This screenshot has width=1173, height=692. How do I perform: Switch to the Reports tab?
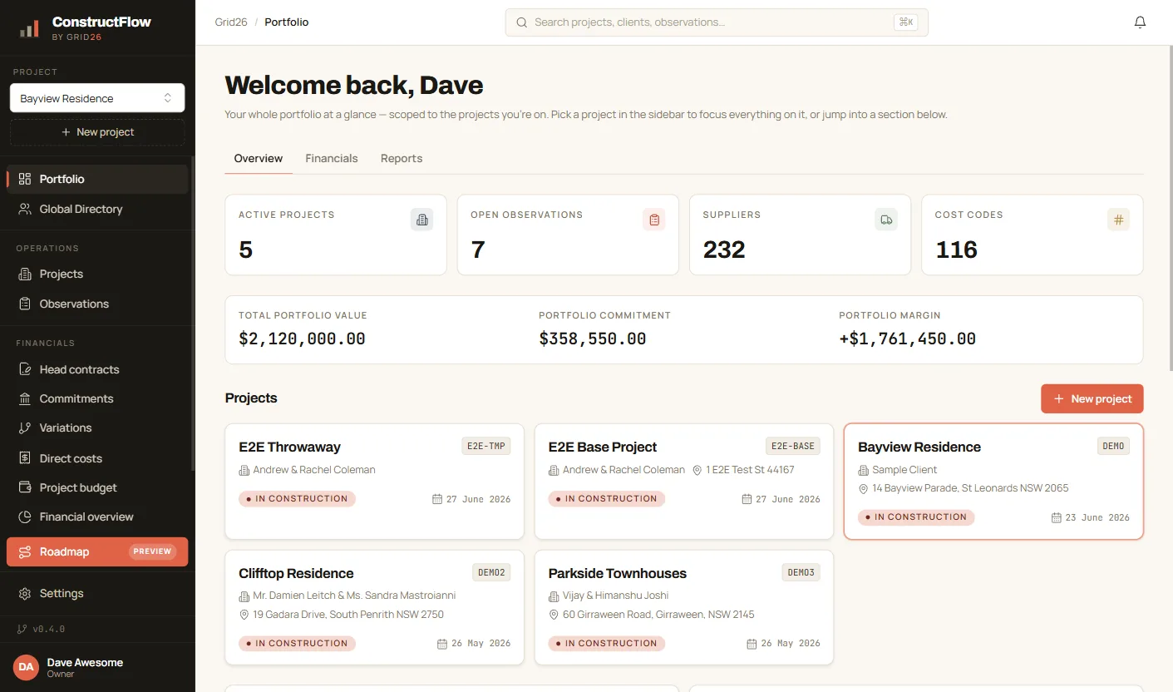pyautogui.click(x=402, y=158)
